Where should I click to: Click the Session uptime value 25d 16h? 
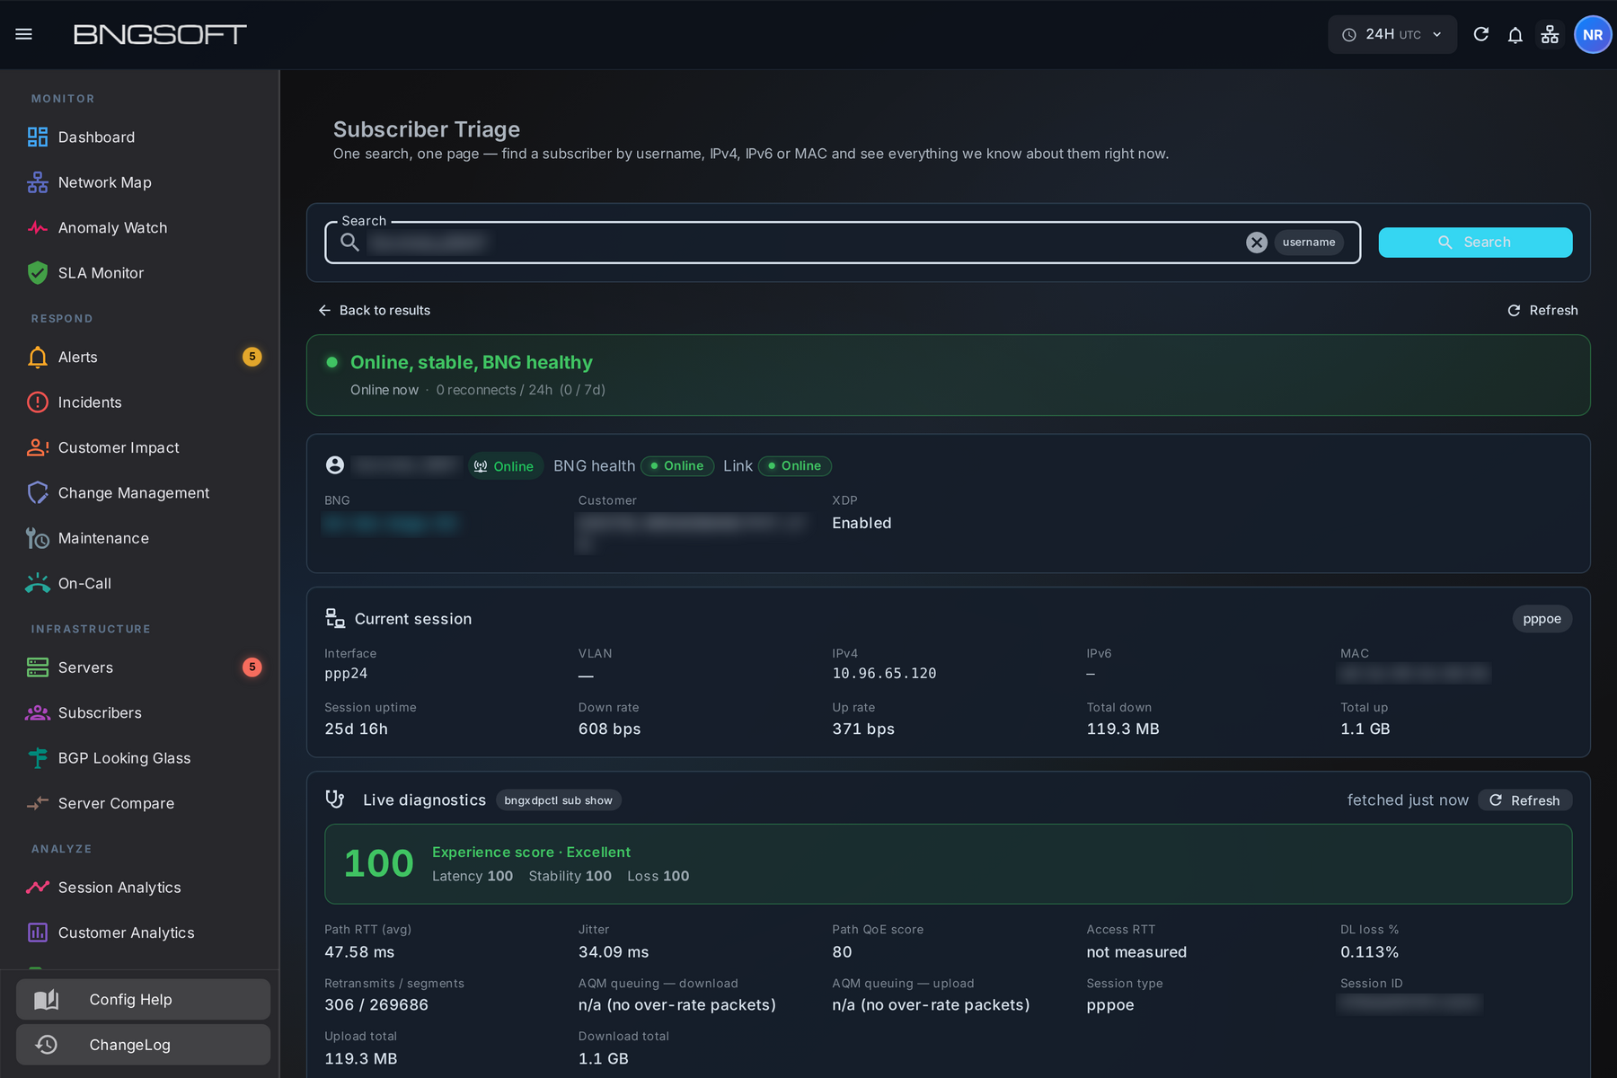click(356, 729)
